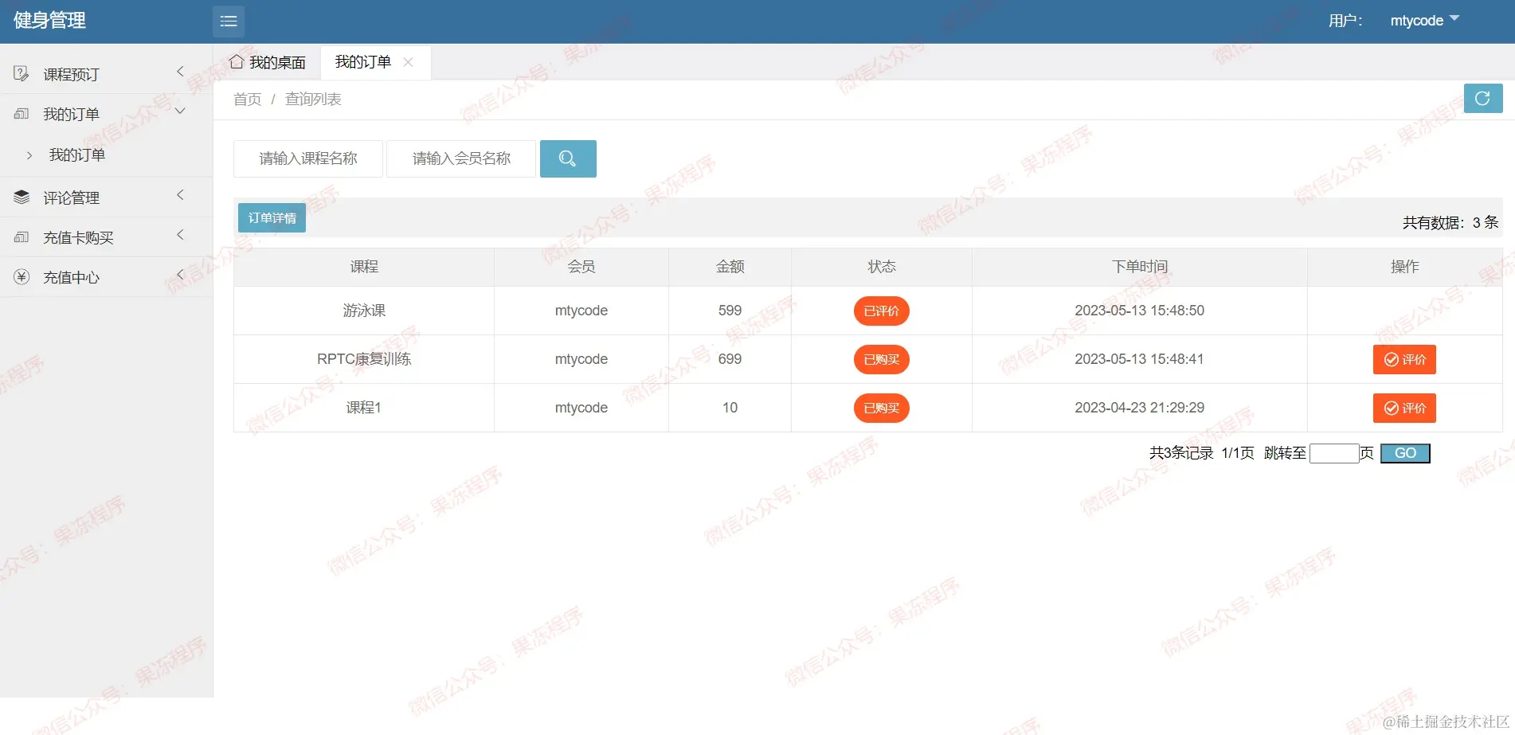Click the magnifier search button
Viewport: 1515px width, 735px height.
coord(568,158)
